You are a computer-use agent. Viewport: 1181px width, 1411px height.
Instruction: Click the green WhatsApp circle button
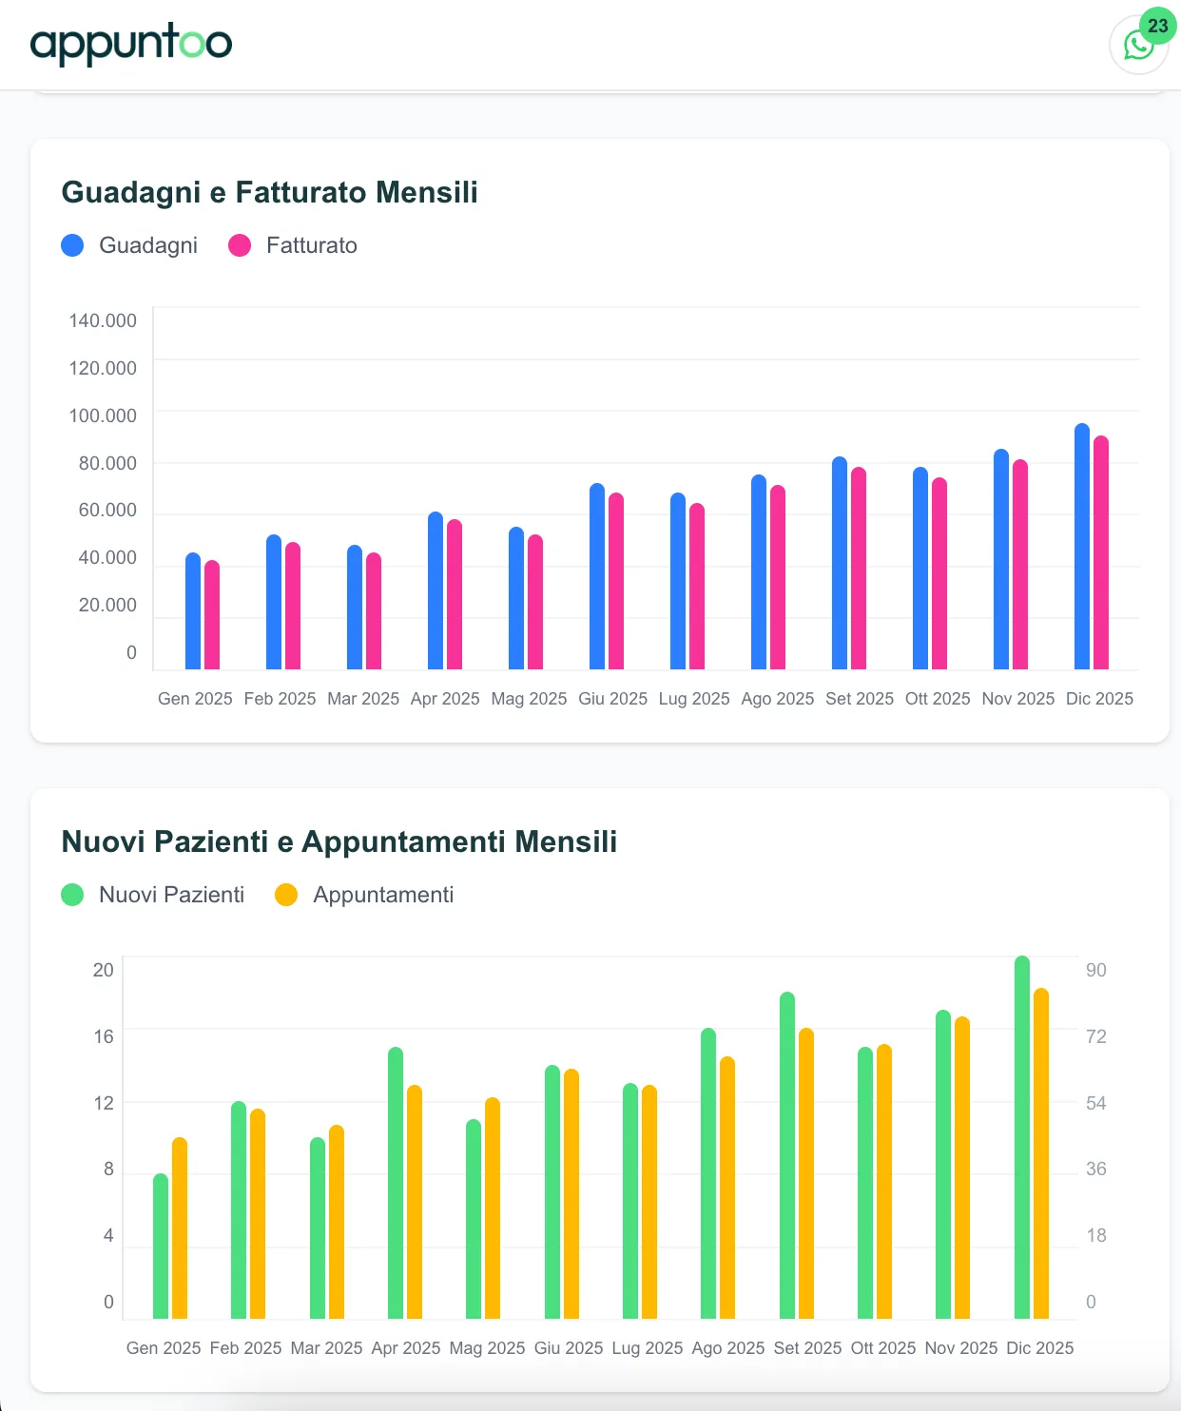tap(1138, 45)
